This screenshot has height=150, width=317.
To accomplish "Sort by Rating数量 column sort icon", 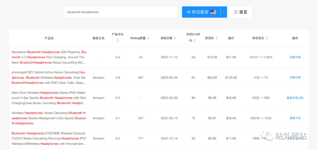I will [x=148, y=38].
